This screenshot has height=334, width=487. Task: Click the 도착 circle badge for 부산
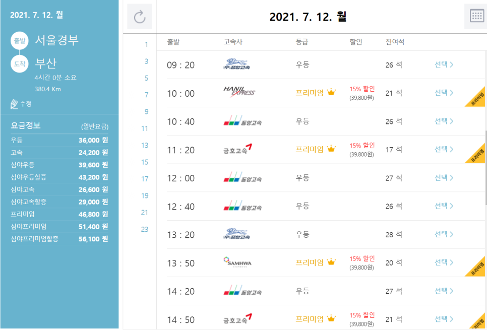(x=20, y=64)
